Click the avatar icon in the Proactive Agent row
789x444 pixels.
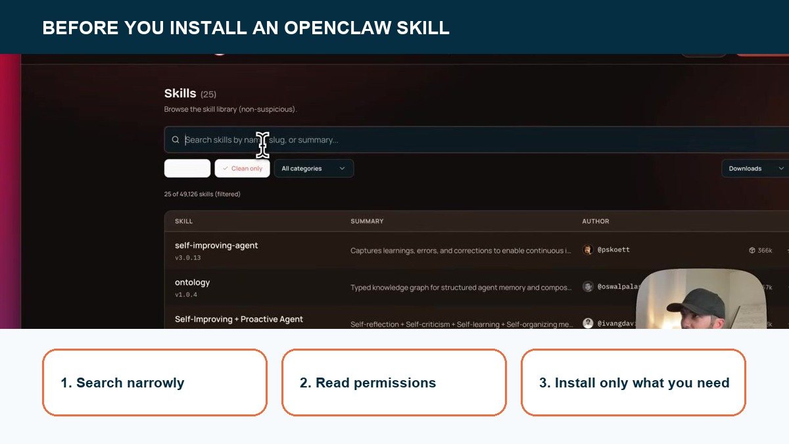[x=588, y=324]
